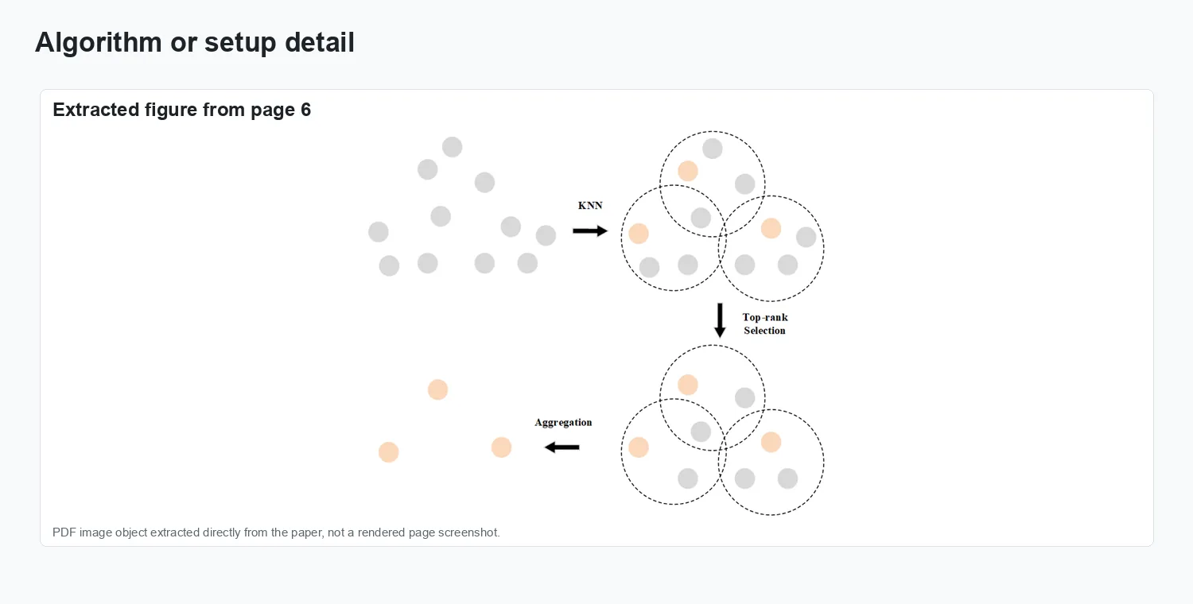Image resolution: width=1193 pixels, height=604 pixels.
Task: Click 'Extracted figure from page 6' title
Action: 181,110
